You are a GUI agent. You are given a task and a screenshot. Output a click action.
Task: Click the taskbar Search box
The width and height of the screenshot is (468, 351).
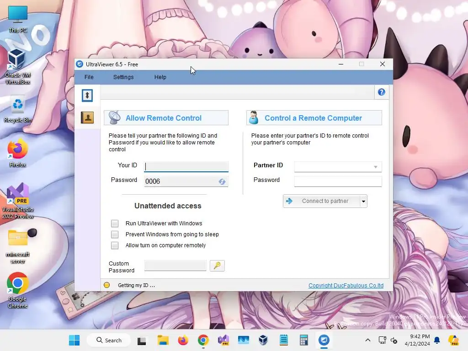109,340
